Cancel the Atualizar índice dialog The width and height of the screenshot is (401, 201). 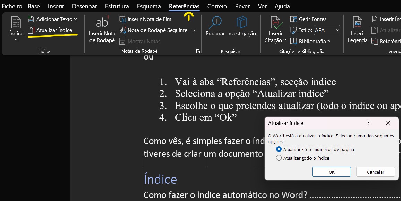click(x=375, y=172)
